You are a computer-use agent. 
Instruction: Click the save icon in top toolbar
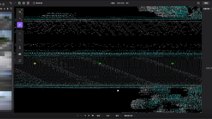pyautogui.click(x=19, y=3)
